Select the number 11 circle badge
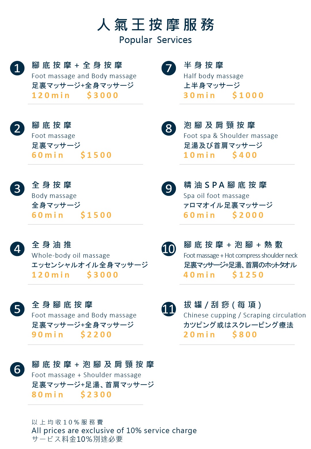The width and height of the screenshot is (311, 449). [169, 309]
